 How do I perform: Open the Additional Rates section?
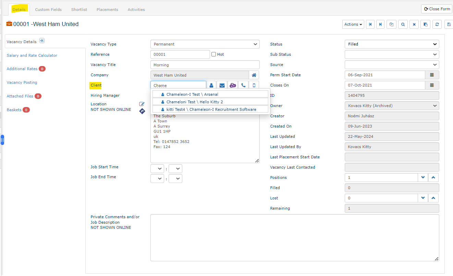[22, 69]
